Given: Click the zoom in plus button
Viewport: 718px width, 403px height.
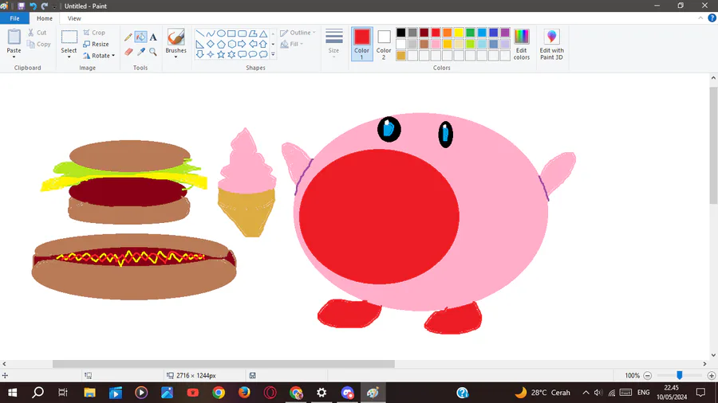Looking at the screenshot, I should click(712, 376).
